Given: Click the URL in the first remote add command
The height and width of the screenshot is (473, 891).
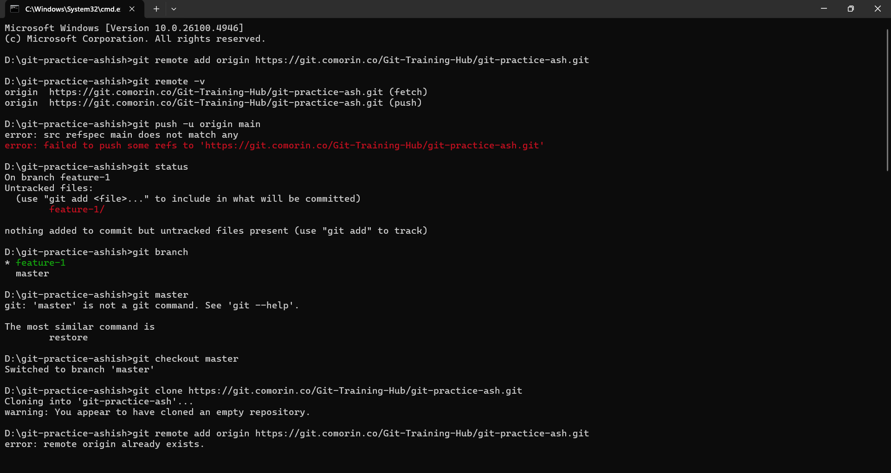Looking at the screenshot, I should click(x=422, y=60).
